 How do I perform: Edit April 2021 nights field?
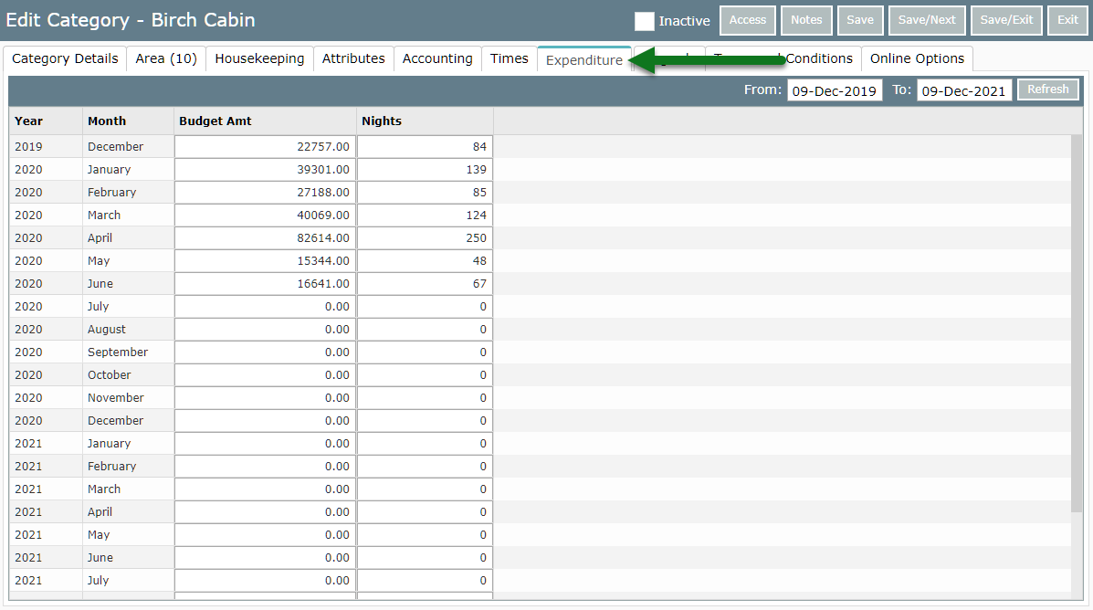pos(425,511)
